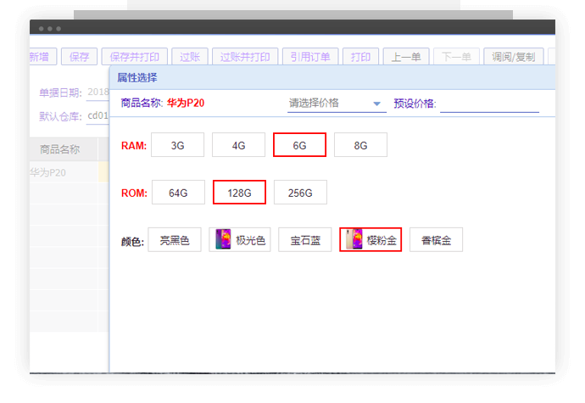This screenshot has height=403, width=585.
Task: Click the 新增 toolbar button
Action: 43,57
